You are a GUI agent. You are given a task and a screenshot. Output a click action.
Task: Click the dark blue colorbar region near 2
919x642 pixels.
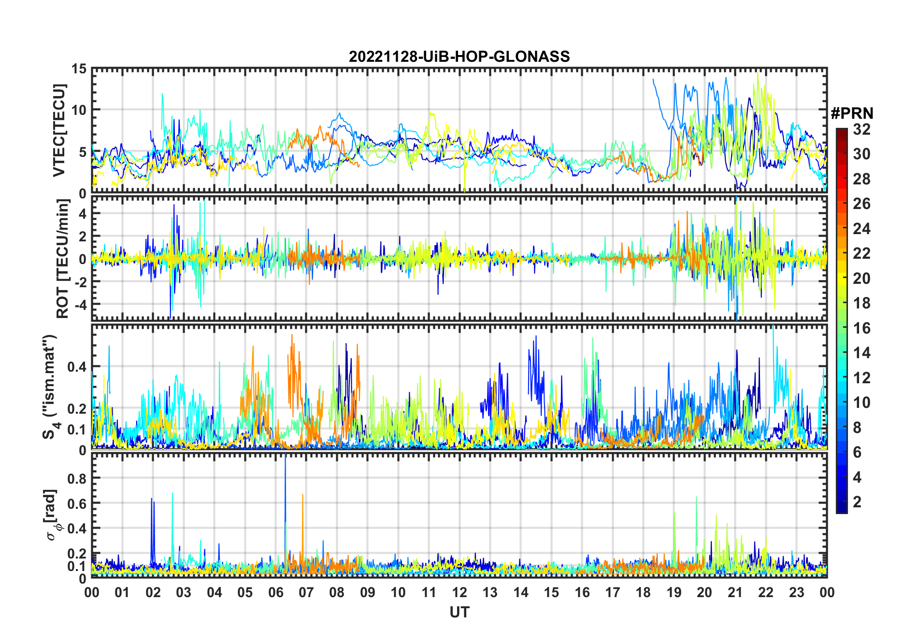point(842,502)
